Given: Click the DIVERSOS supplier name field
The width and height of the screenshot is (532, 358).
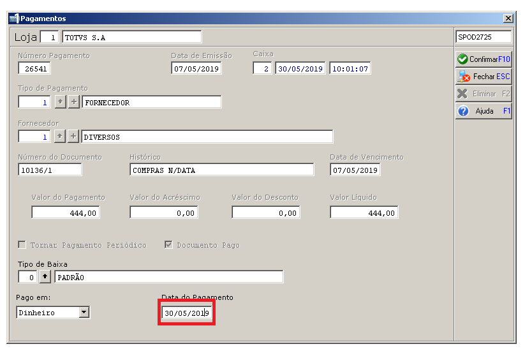Looking at the screenshot, I should (207, 137).
